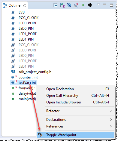Select the Toggle Watchpoint menu entry
Viewport: 118px width, 141px height.
pos(75,135)
